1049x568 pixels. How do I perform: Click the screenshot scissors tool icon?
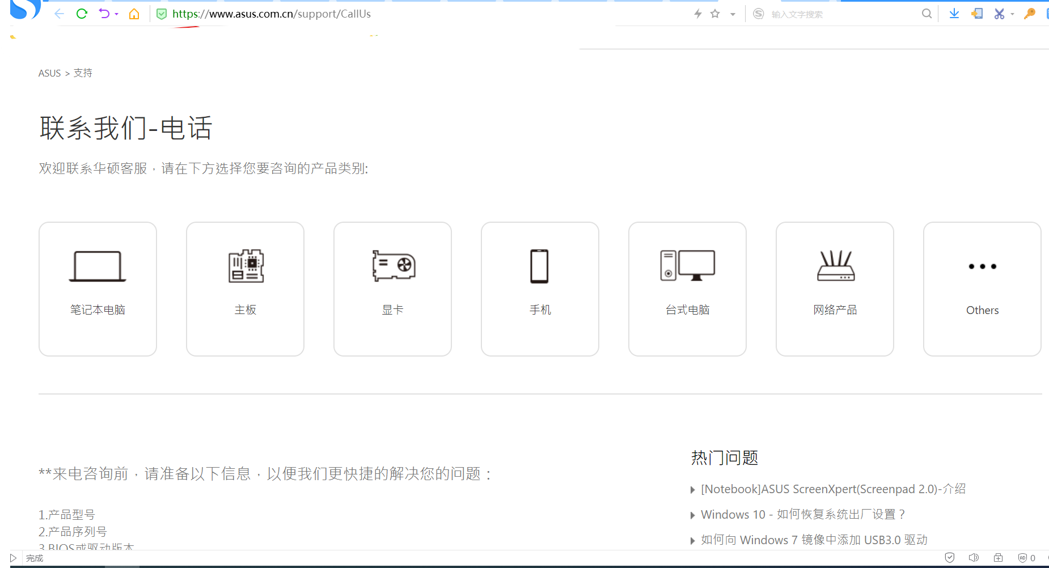[x=999, y=14]
